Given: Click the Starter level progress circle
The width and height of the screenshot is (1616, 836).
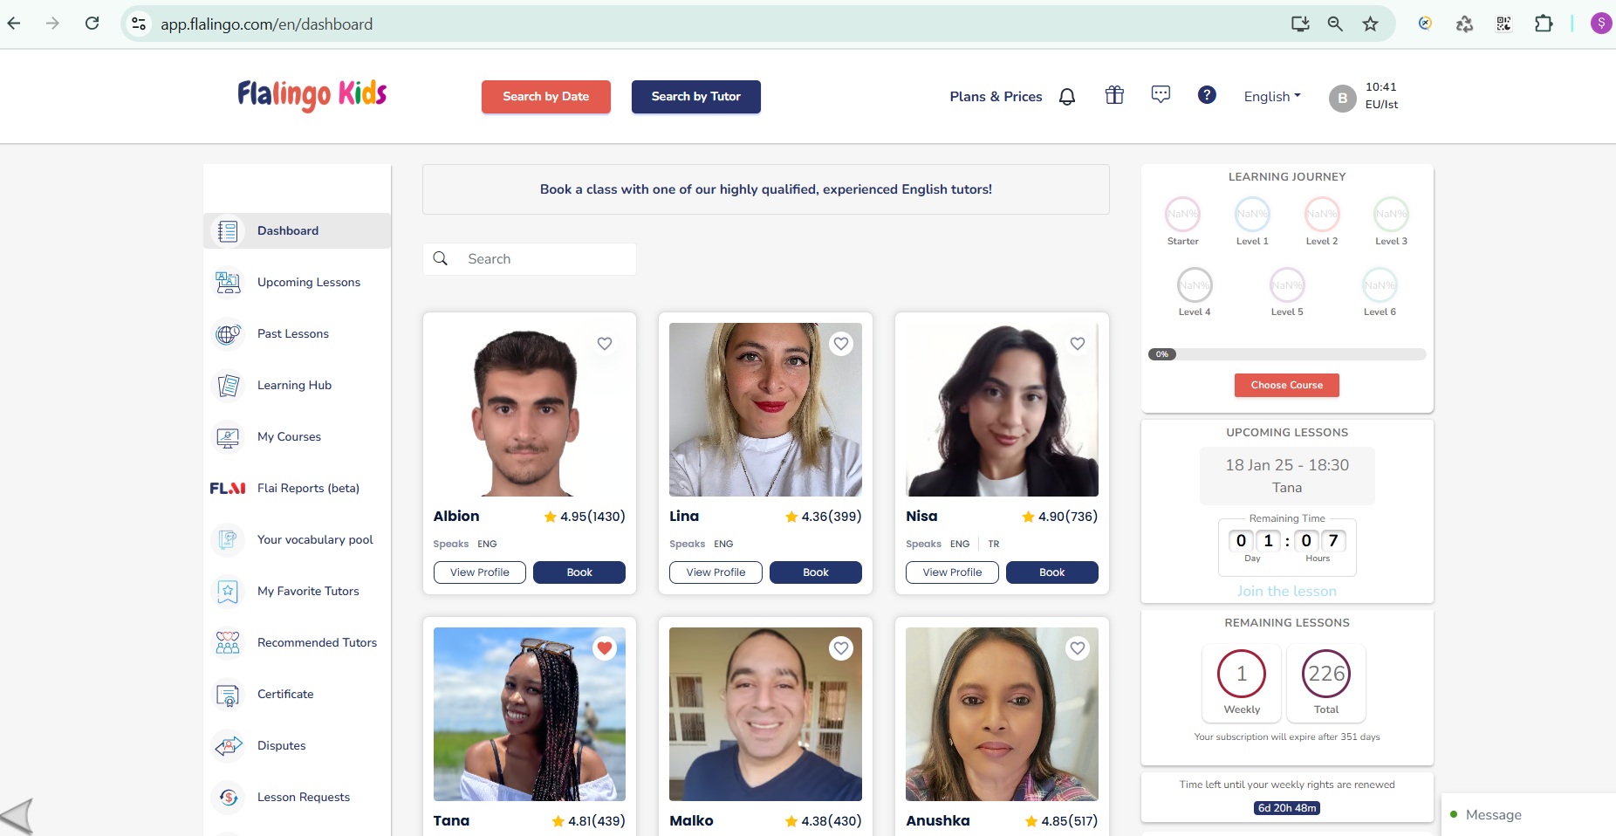Looking at the screenshot, I should 1182,214.
